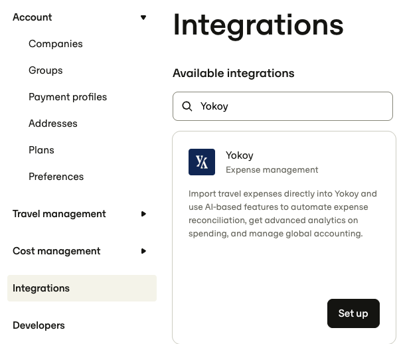Screen dimensions: 399x344
Task: Click the Expense management label
Action: click(x=272, y=170)
